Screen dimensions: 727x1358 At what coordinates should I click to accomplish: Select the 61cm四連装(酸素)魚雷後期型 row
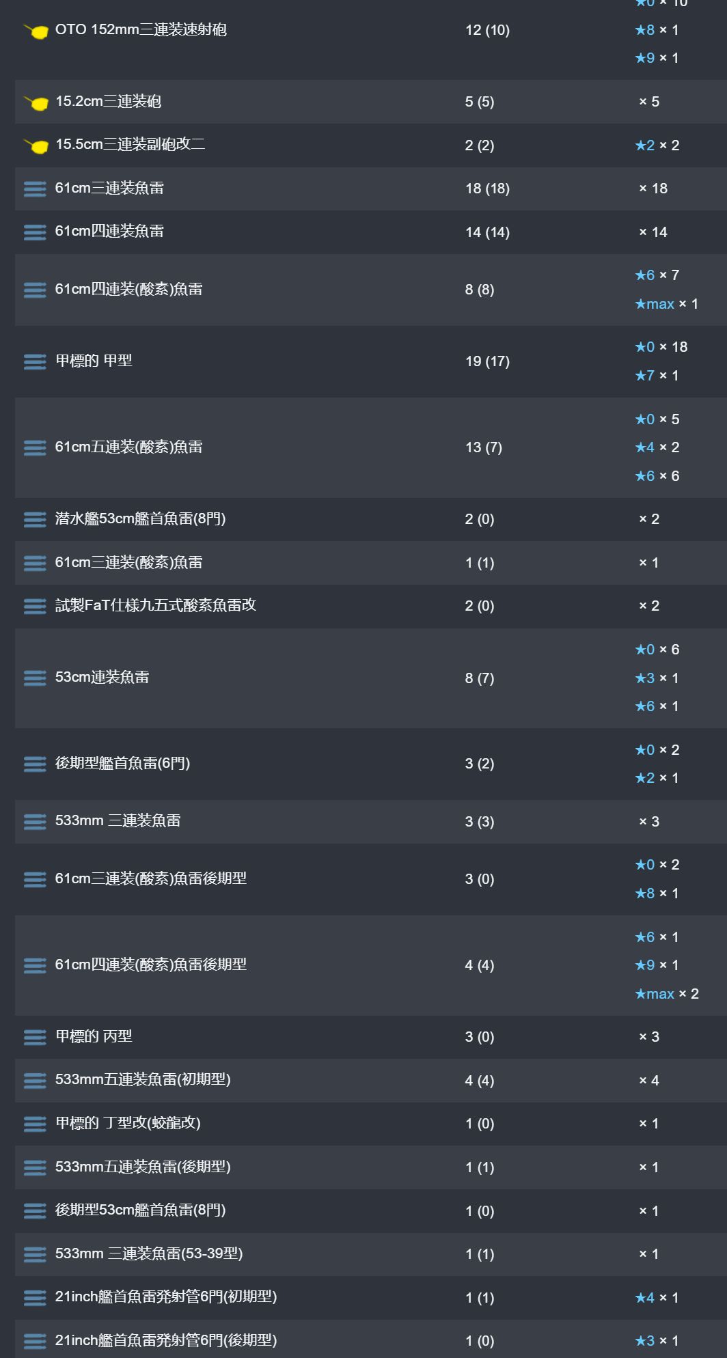371,965
